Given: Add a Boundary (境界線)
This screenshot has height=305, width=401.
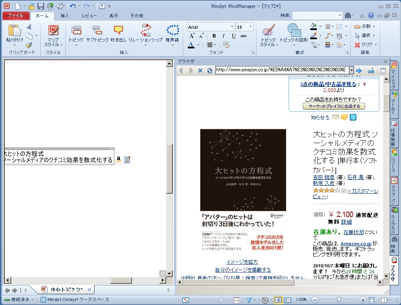Looking at the screenshot, I should coord(173,30).
